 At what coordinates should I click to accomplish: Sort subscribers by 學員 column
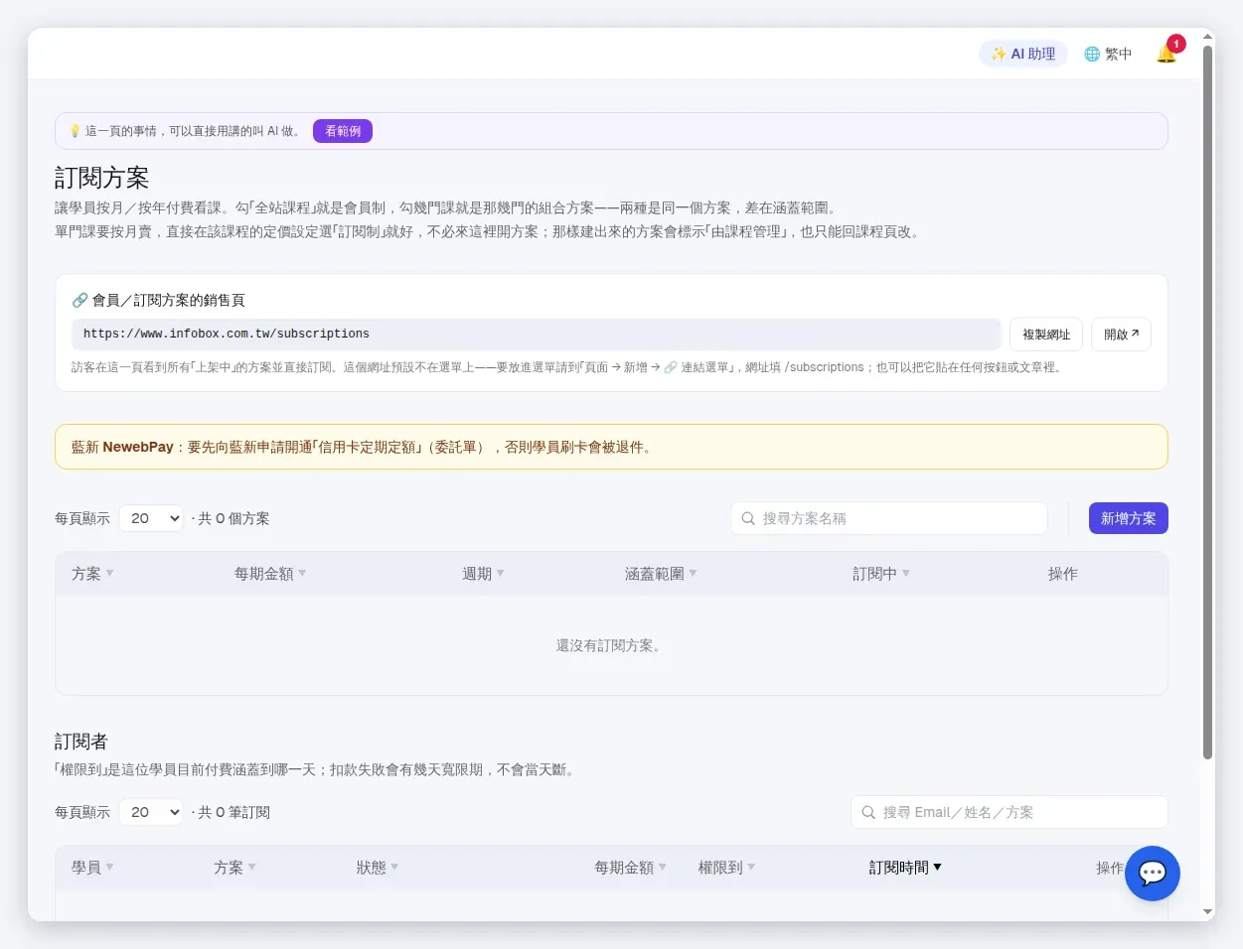click(92, 868)
